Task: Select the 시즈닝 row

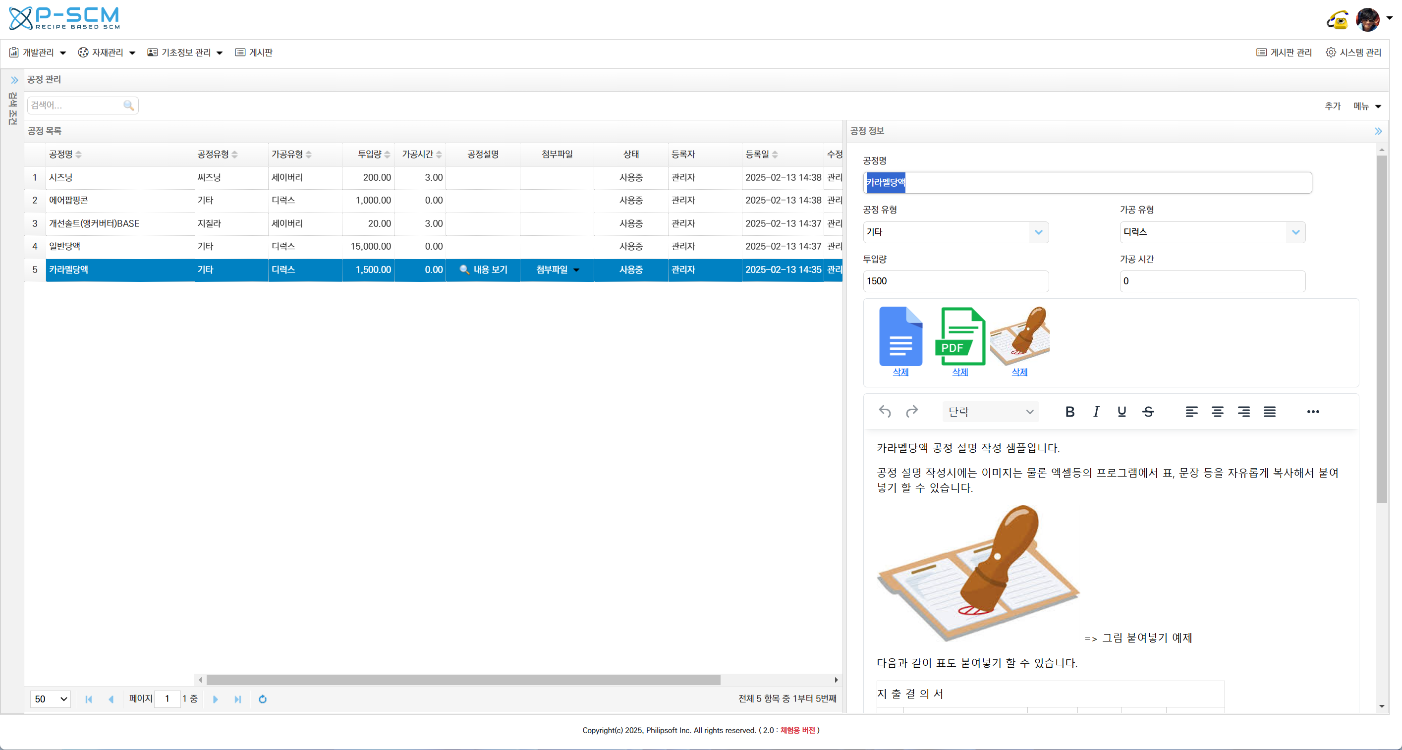Action: pos(433,177)
